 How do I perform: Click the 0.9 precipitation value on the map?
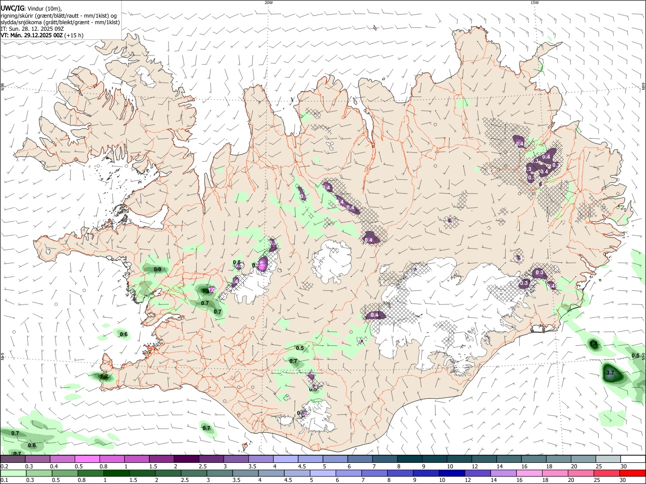157,270
